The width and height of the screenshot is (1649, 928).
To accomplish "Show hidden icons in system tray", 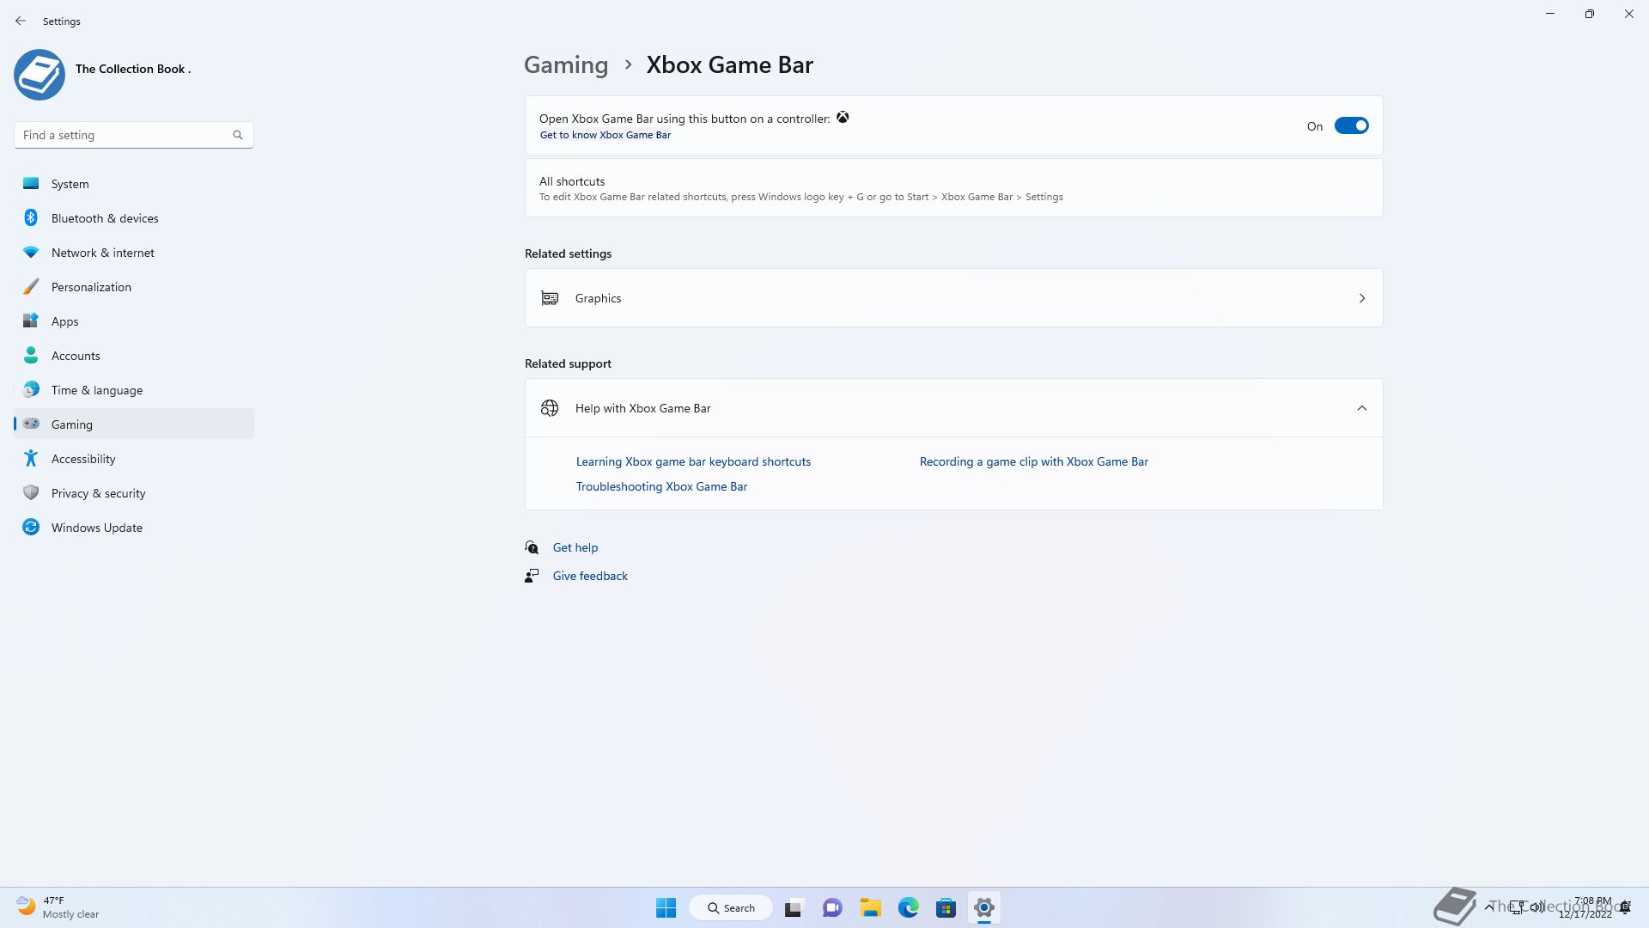I will point(1488,907).
